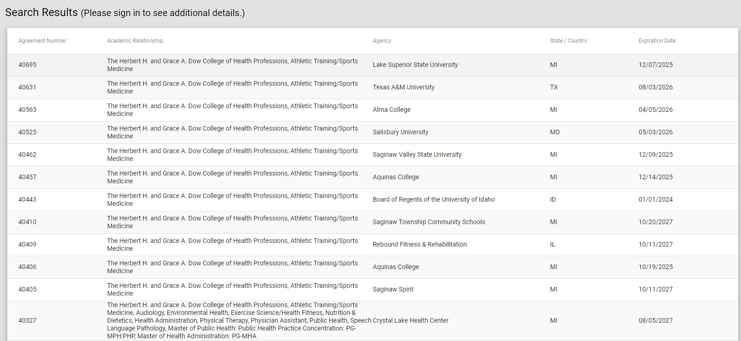This screenshot has height=341, width=741.
Task: Select agreement number 40410
Action: coord(27,222)
